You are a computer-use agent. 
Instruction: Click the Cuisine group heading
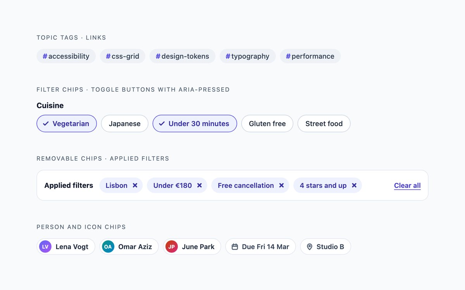coord(50,106)
